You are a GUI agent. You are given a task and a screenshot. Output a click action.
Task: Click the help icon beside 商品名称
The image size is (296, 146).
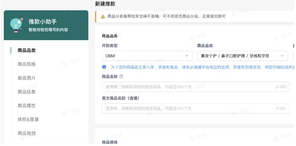point(121,76)
